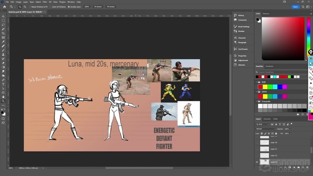Select the Crop tool

click(x=3, y=33)
